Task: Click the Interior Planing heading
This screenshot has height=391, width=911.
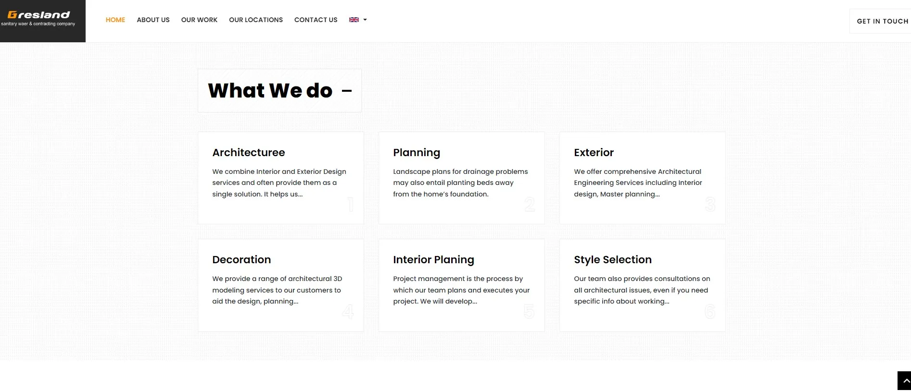Action: point(433,260)
